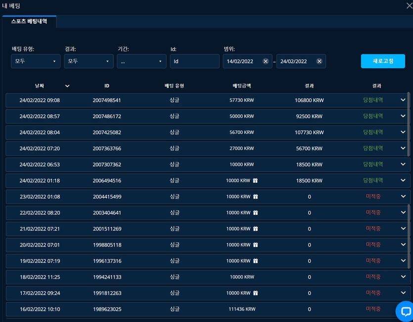
Task: Open the 베팅 유형 dropdown
Action: pos(36,61)
